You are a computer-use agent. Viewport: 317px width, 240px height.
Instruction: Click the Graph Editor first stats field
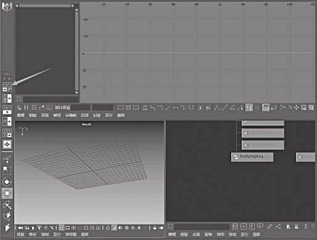(81, 108)
